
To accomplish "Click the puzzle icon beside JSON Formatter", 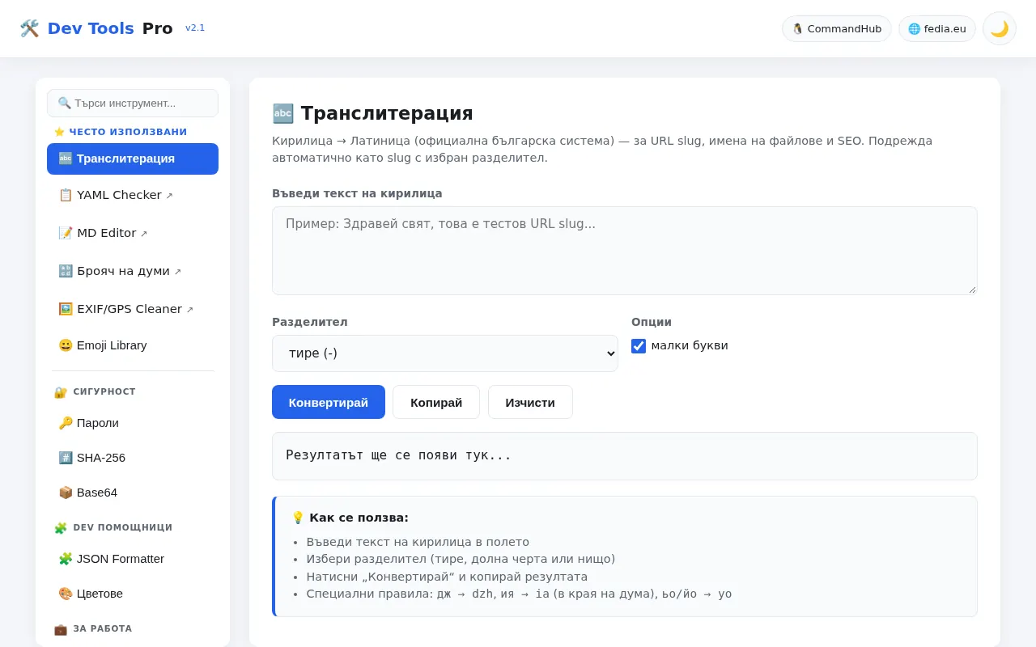I will [66, 559].
